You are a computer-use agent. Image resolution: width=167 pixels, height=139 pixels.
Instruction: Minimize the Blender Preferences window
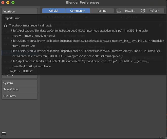[8, 3]
